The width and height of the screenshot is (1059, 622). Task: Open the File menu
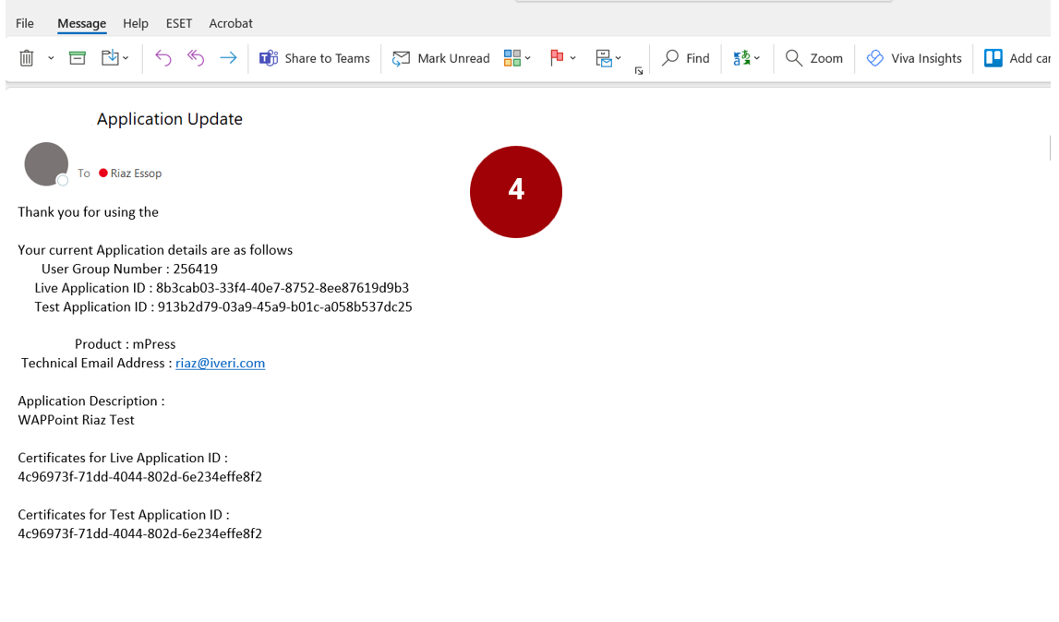click(x=25, y=23)
